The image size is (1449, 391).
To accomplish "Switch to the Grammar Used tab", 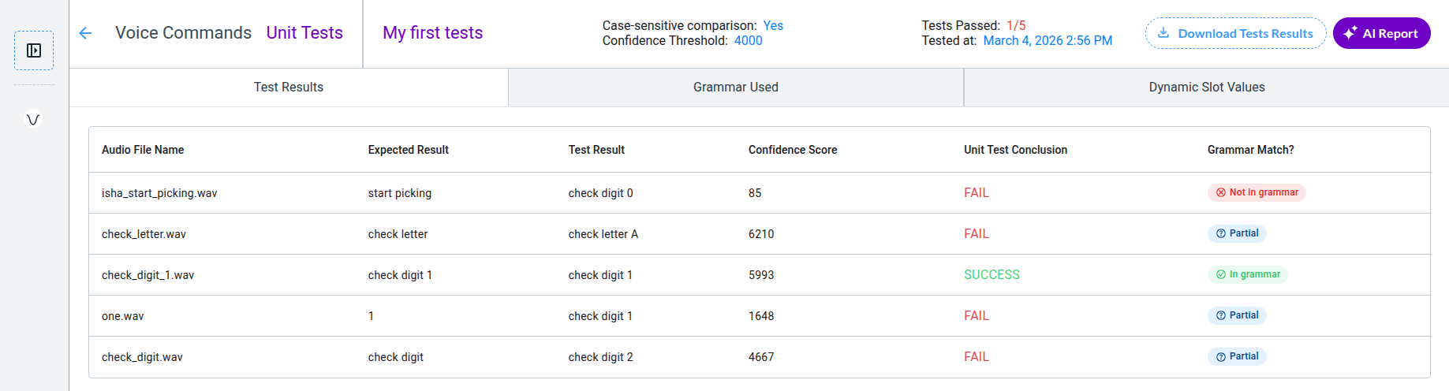I will pyautogui.click(x=735, y=88).
